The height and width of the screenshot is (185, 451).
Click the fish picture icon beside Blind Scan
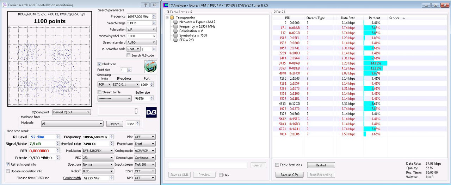coord(150,66)
